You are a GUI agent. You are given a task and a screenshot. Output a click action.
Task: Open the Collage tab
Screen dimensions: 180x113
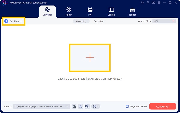pos(111,11)
